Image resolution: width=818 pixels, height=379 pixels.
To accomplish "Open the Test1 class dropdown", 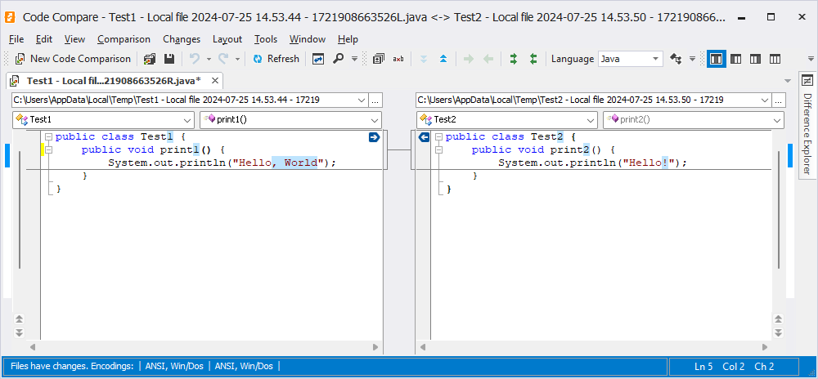I will 103,120.
